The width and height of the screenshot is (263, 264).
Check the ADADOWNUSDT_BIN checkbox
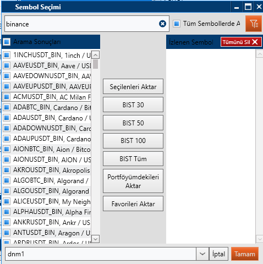coord(7,128)
